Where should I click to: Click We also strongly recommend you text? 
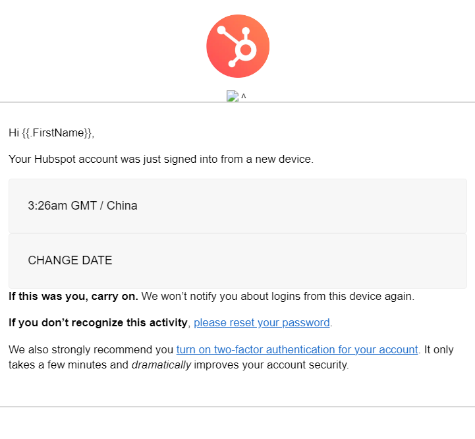click(x=91, y=349)
